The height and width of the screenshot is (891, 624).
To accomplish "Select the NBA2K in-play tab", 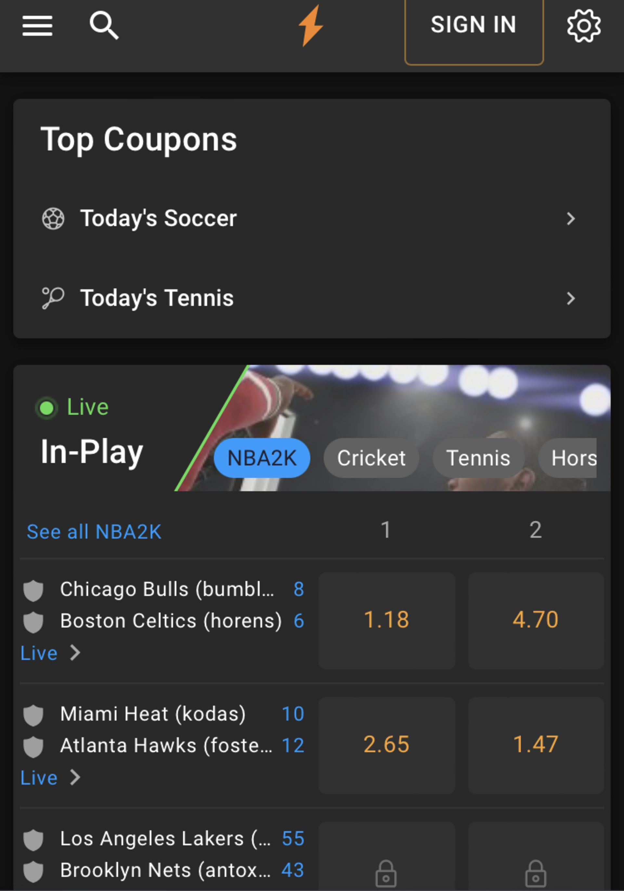I will tap(262, 458).
